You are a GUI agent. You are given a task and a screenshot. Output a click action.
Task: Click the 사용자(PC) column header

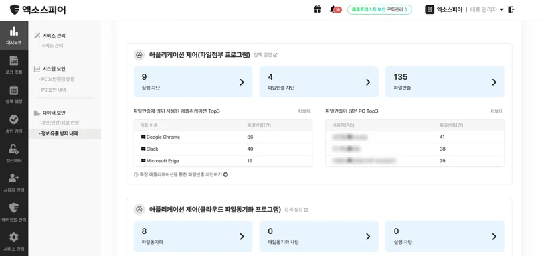point(343,125)
